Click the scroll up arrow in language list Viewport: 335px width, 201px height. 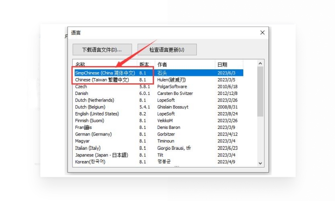(260, 63)
